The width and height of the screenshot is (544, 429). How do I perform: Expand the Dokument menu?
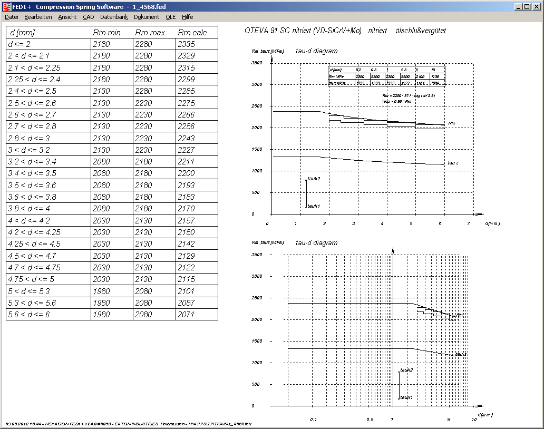pos(146,17)
